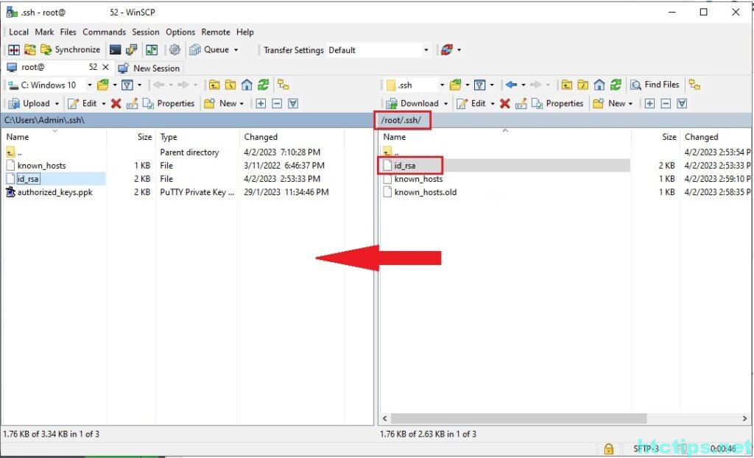Viewport: 754px width, 458px height.
Task: Open Properties for the local file
Action: click(x=169, y=103)
